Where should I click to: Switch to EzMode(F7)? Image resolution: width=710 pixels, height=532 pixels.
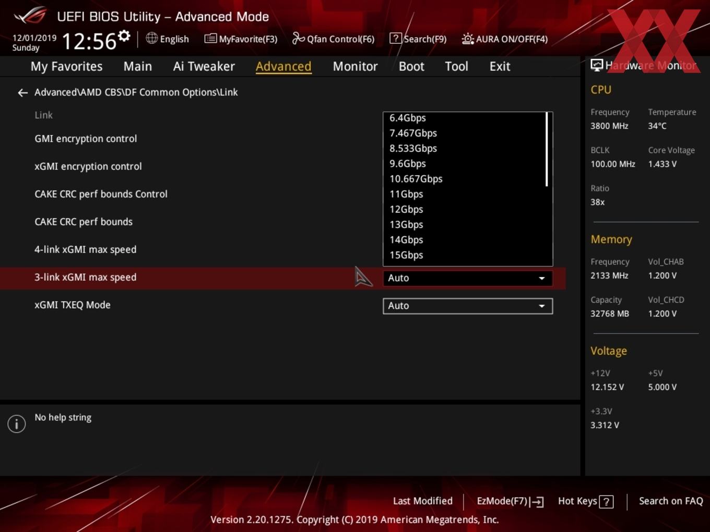click(510, 501)
